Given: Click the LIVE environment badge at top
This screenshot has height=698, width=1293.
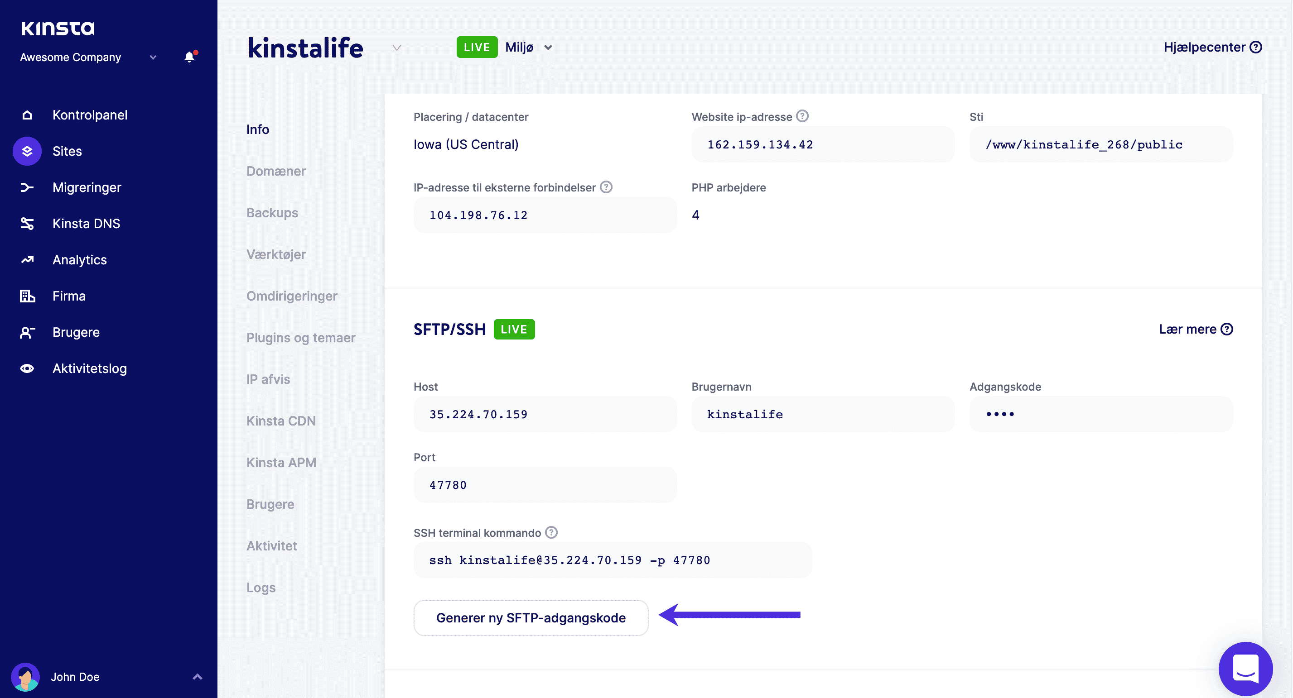Looking at the screenshot, I should [477, 47].
